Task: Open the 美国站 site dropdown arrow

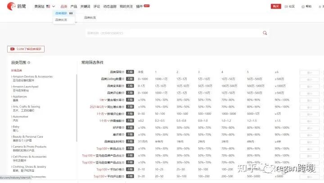Action: (54, 7)
